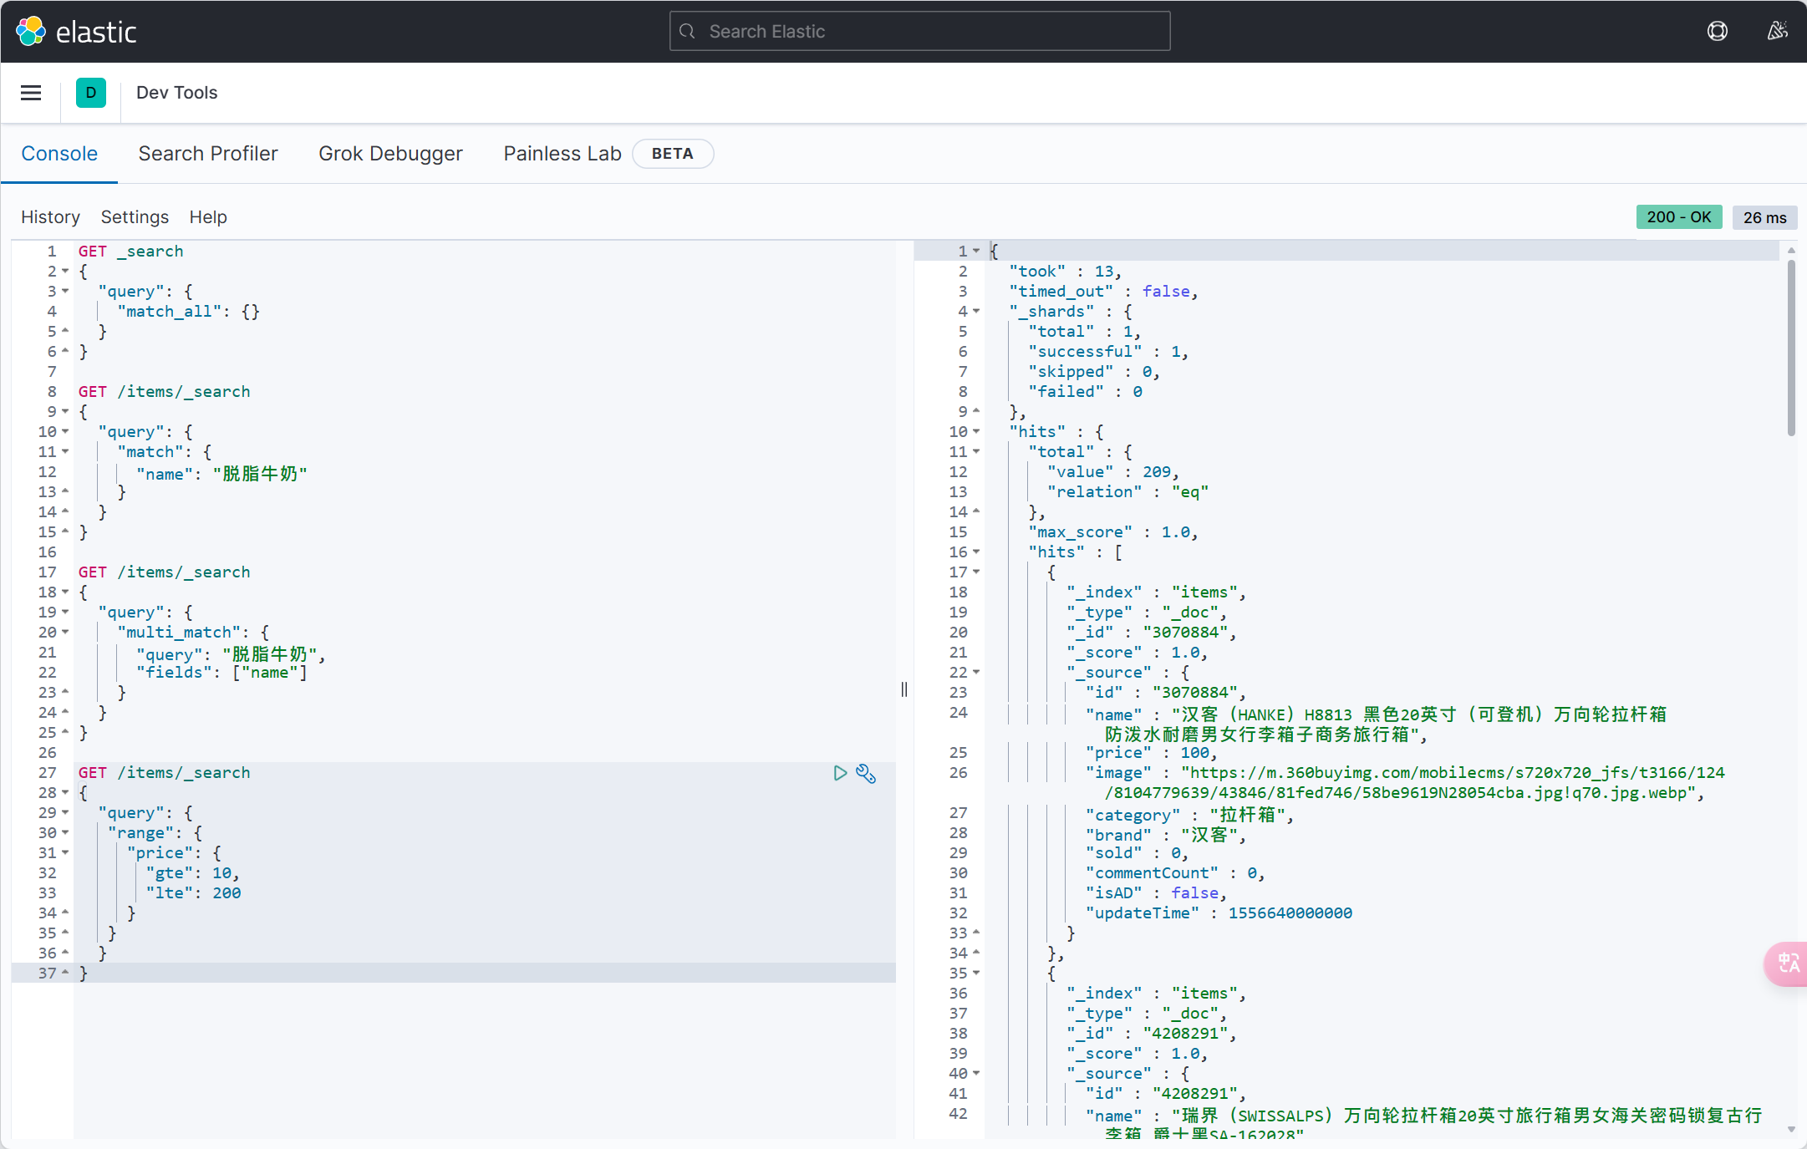The width and height of the screenshot is (1807, 1149).
Task: Open the hamburger navigation menu
Action: [31, 93]
